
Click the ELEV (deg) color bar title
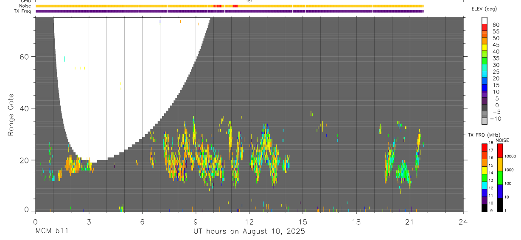(x=484, y=9)
